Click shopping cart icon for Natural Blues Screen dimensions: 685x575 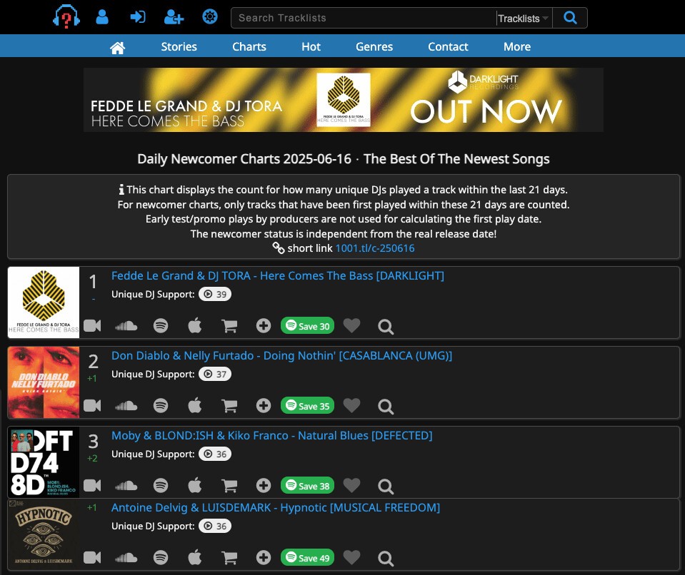tap(229, 486)
